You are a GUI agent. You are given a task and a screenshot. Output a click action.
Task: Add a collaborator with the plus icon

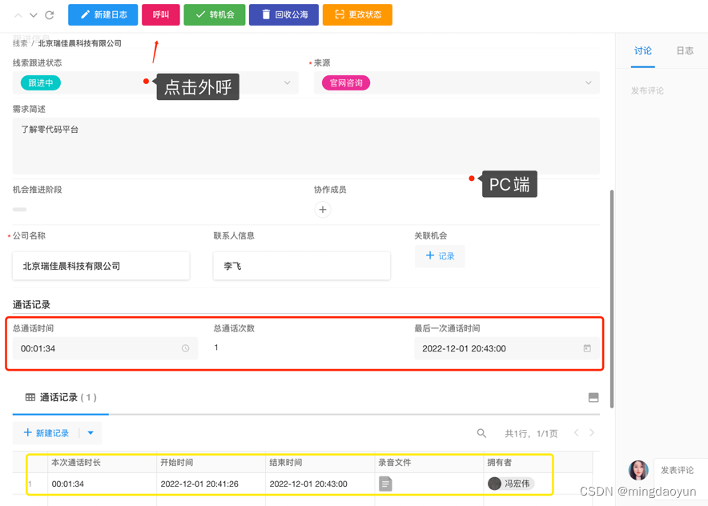click(323, 210)
